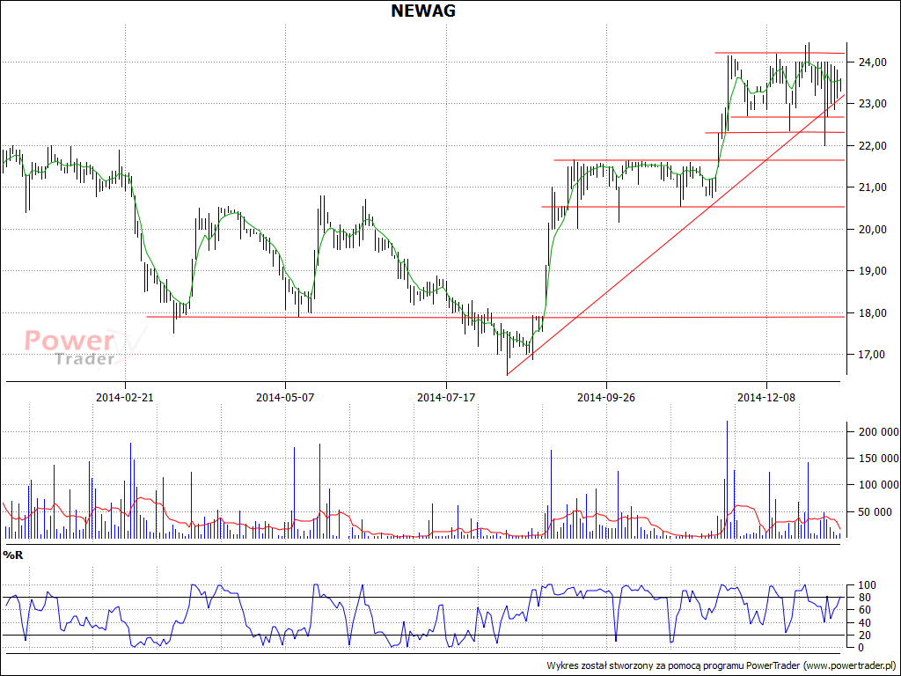Click the 150 000 volume axis label
Viewport: 901px width, 676px height.
879,459
